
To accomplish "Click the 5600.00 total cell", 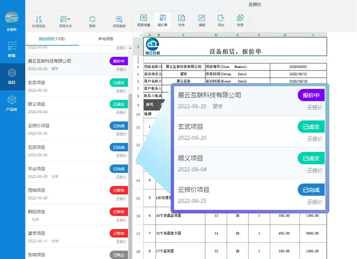I will [313, 233].
